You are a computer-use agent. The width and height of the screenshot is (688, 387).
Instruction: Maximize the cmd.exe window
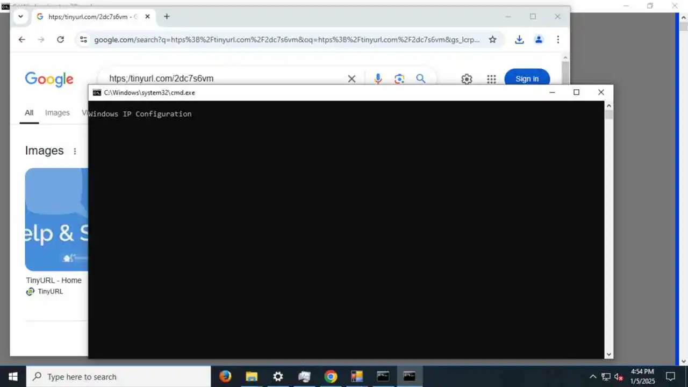[576, 92]
